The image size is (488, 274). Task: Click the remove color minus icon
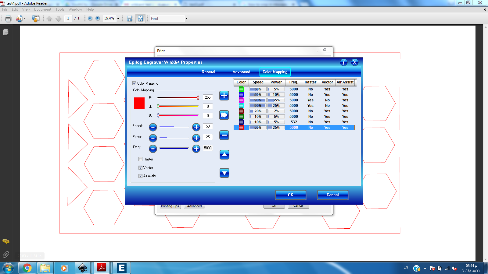pyautogui.click(x=224, y=135)
